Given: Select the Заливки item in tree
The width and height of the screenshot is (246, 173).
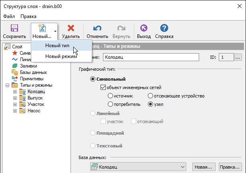Looking at the screenshot, I should pos(28,66).
